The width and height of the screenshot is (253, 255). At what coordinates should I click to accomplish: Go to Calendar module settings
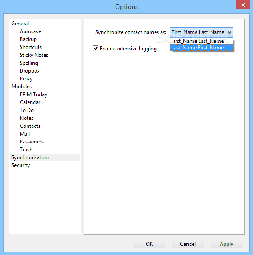pos(30,102)
